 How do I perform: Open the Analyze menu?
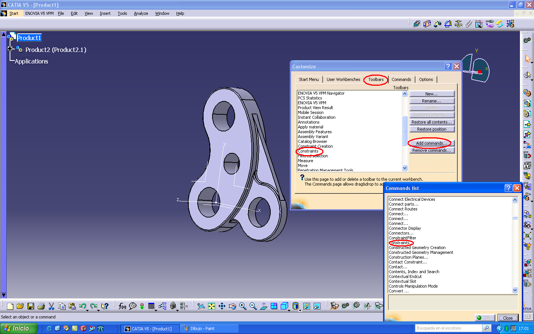pos(141,13)
